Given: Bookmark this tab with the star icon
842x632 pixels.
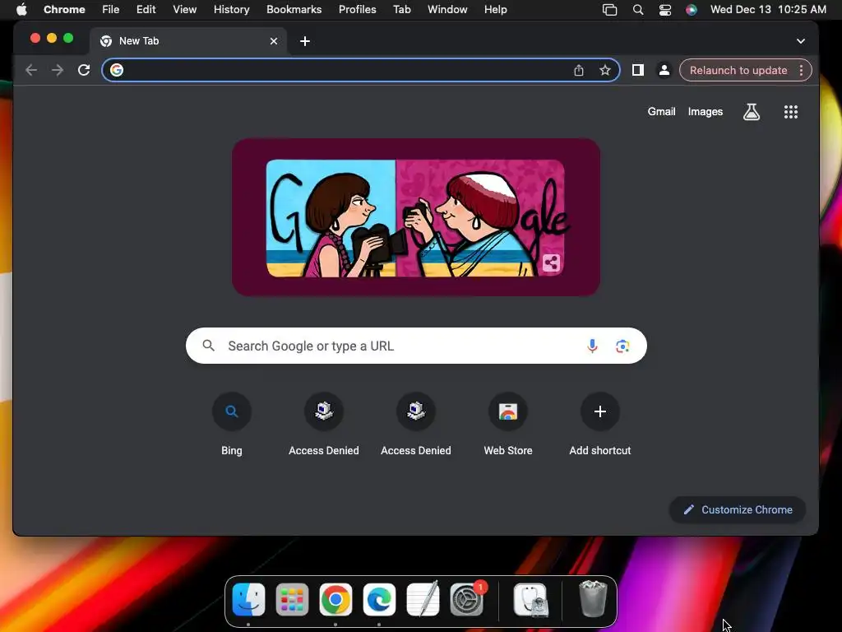Looking at the screenshot, I should click(x=604, y=70).
